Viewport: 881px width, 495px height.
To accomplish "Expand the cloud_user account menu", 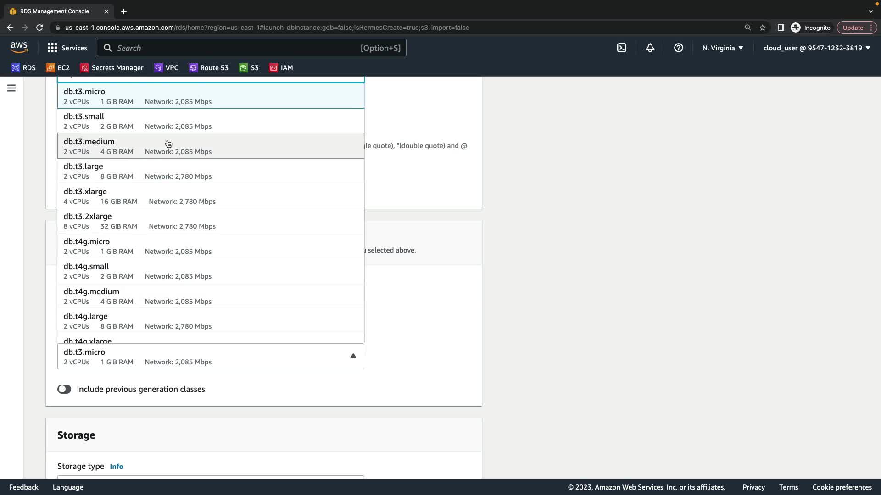I will coord(816,48).
